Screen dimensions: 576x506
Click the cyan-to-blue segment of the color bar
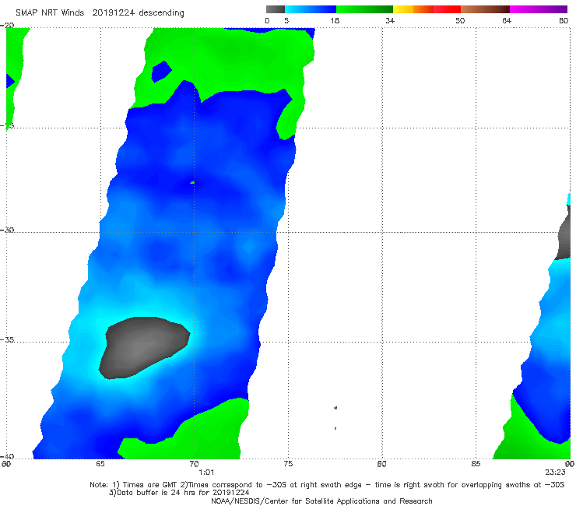click(x=311, y=9)
